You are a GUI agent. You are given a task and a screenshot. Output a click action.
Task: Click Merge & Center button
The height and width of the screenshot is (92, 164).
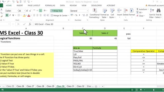pyautogui.click(x=59, y=15)
